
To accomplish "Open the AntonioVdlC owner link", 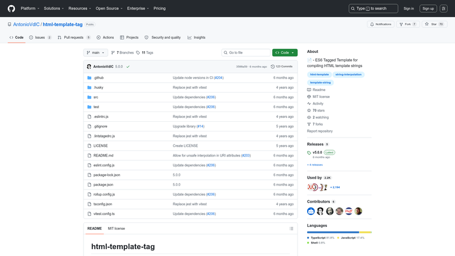I will (26, 24).
